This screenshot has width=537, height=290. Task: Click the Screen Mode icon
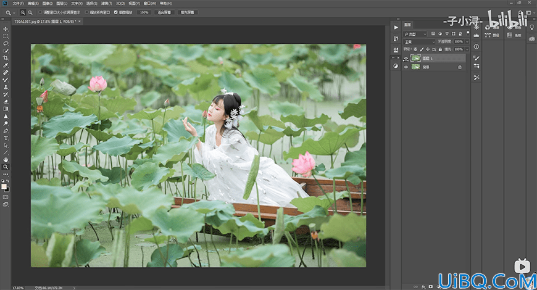click(6, 204)
